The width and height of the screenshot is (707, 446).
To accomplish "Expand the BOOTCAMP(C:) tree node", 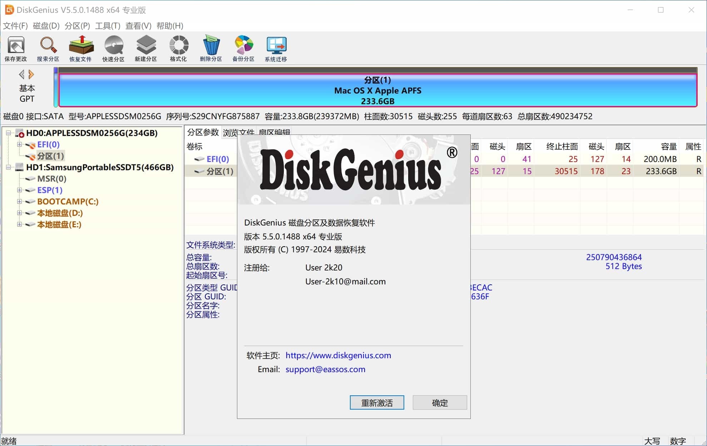I will pyautogui.click(x=19, y=202).
